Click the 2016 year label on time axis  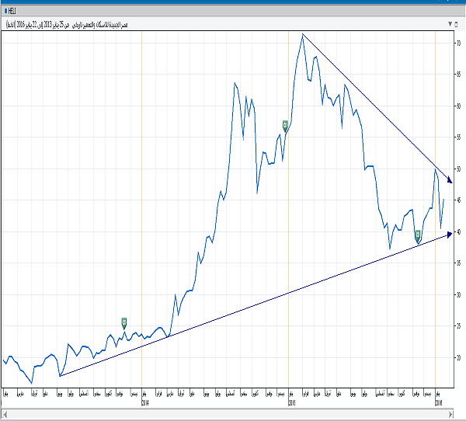[438, 402]
